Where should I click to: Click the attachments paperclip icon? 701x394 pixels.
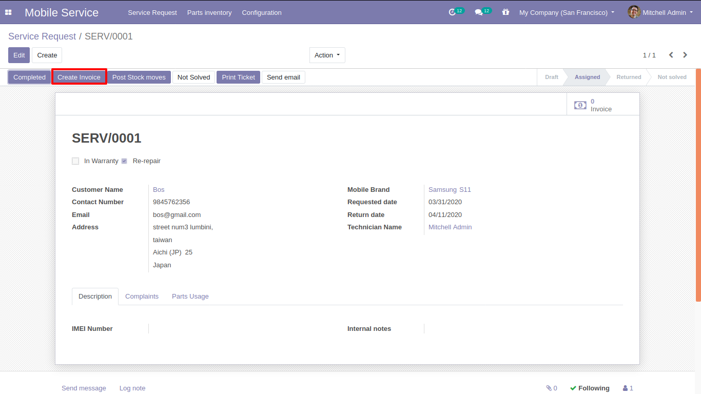[x=549, y=388]
